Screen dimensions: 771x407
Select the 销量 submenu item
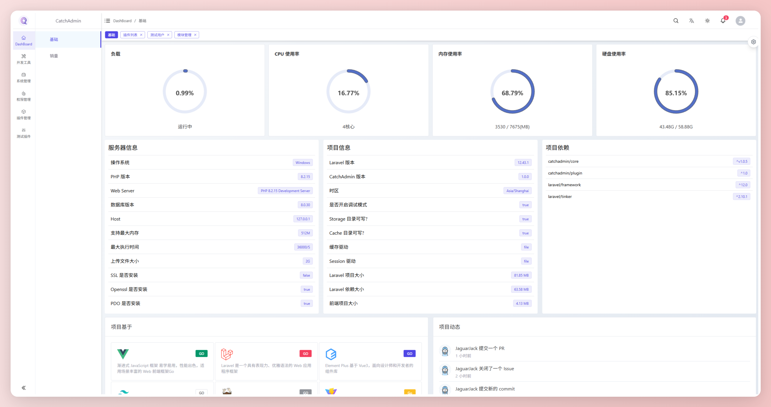click(x=54, y=56)
